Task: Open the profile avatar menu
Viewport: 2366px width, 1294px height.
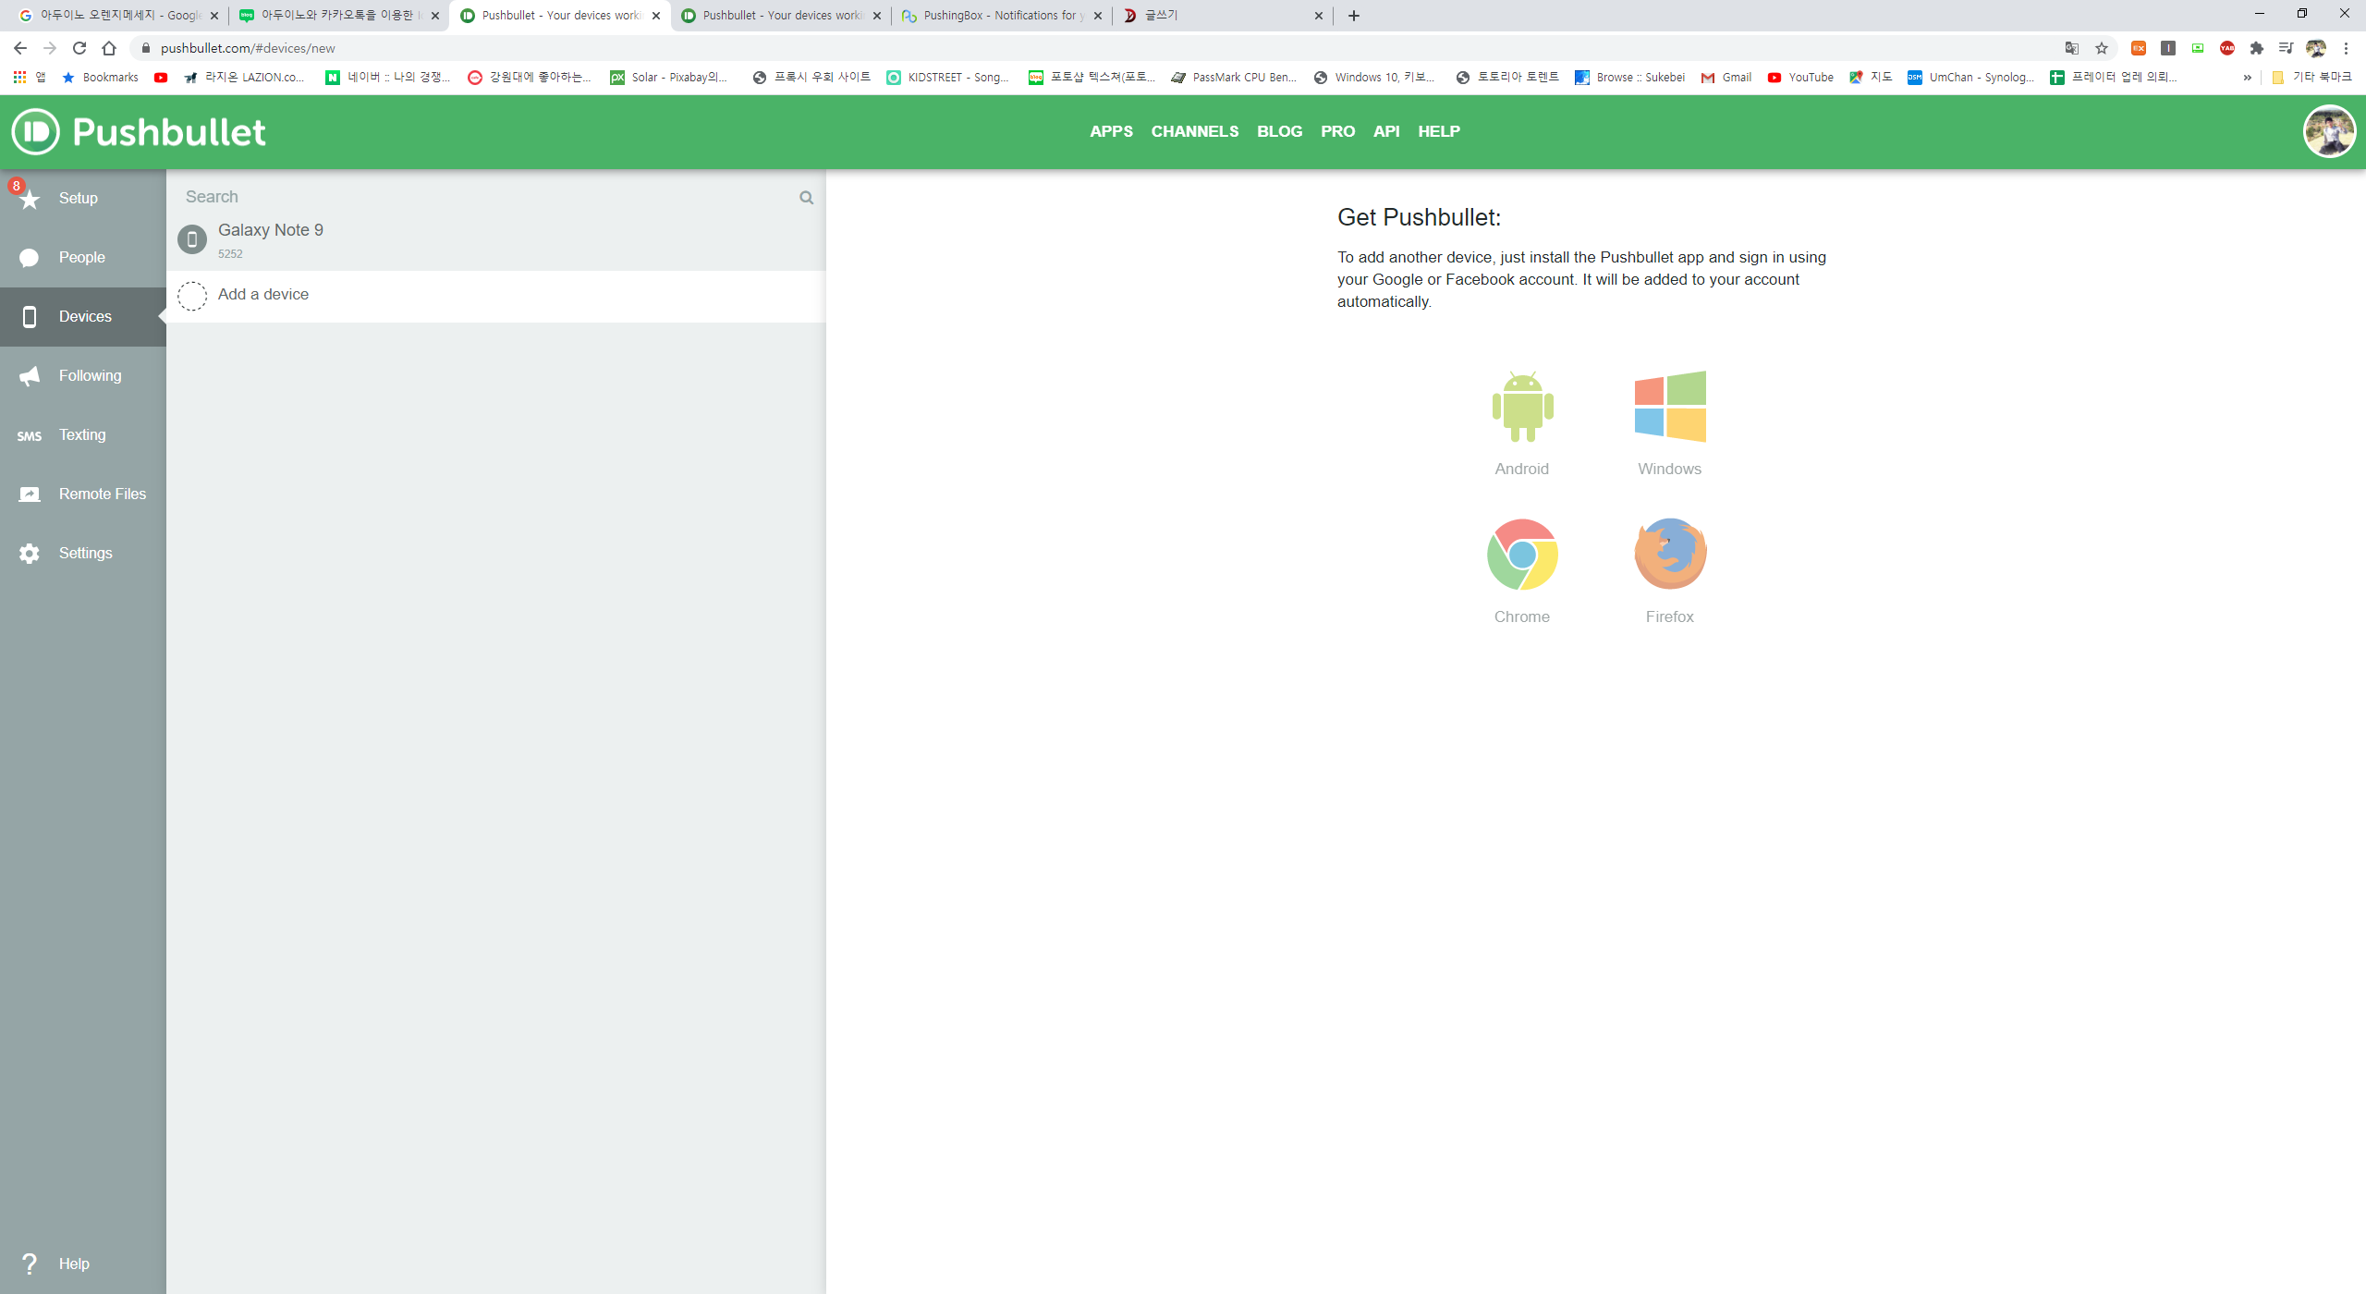Action: 2328,131
